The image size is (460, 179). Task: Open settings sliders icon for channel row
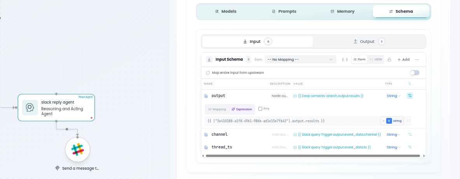pos(410,135)
